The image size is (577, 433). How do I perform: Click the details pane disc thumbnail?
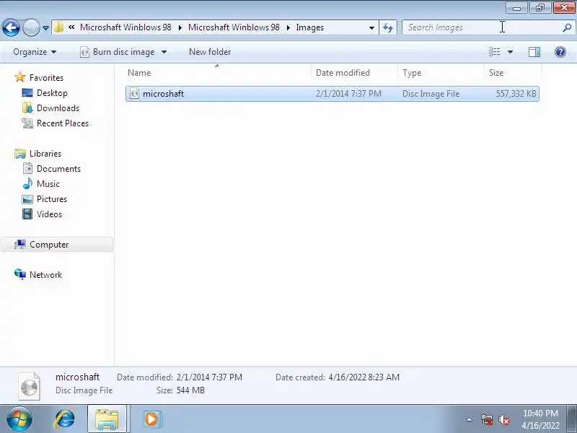(x=29, y=386)
